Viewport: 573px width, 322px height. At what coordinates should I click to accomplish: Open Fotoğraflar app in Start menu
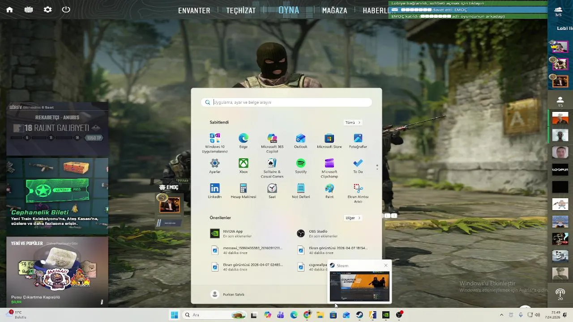[x=358, y=141]
